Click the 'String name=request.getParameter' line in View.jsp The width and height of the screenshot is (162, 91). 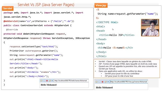[128, 14]
